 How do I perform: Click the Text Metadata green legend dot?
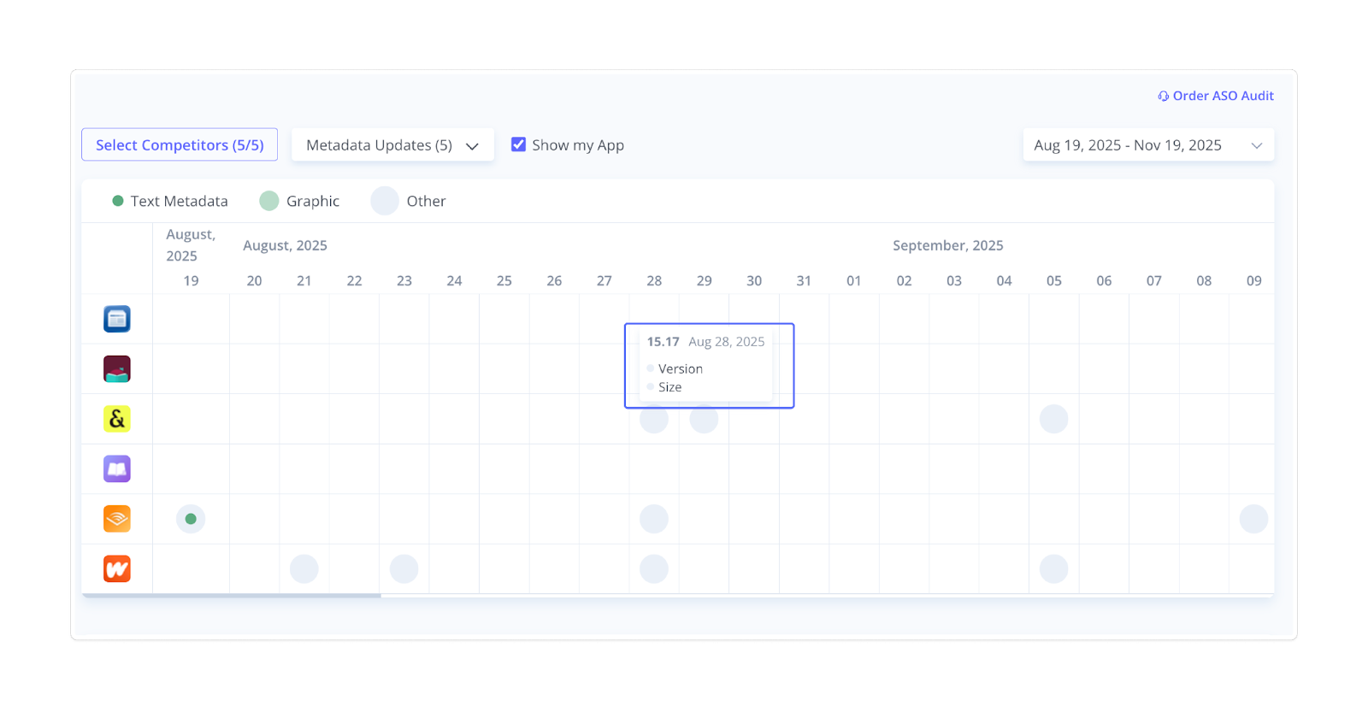tap(118, 201)
